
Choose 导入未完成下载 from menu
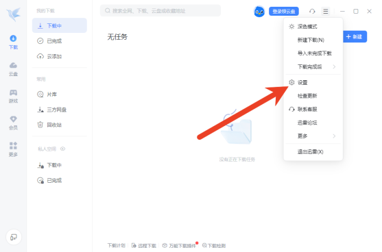[x=313, y=53]
